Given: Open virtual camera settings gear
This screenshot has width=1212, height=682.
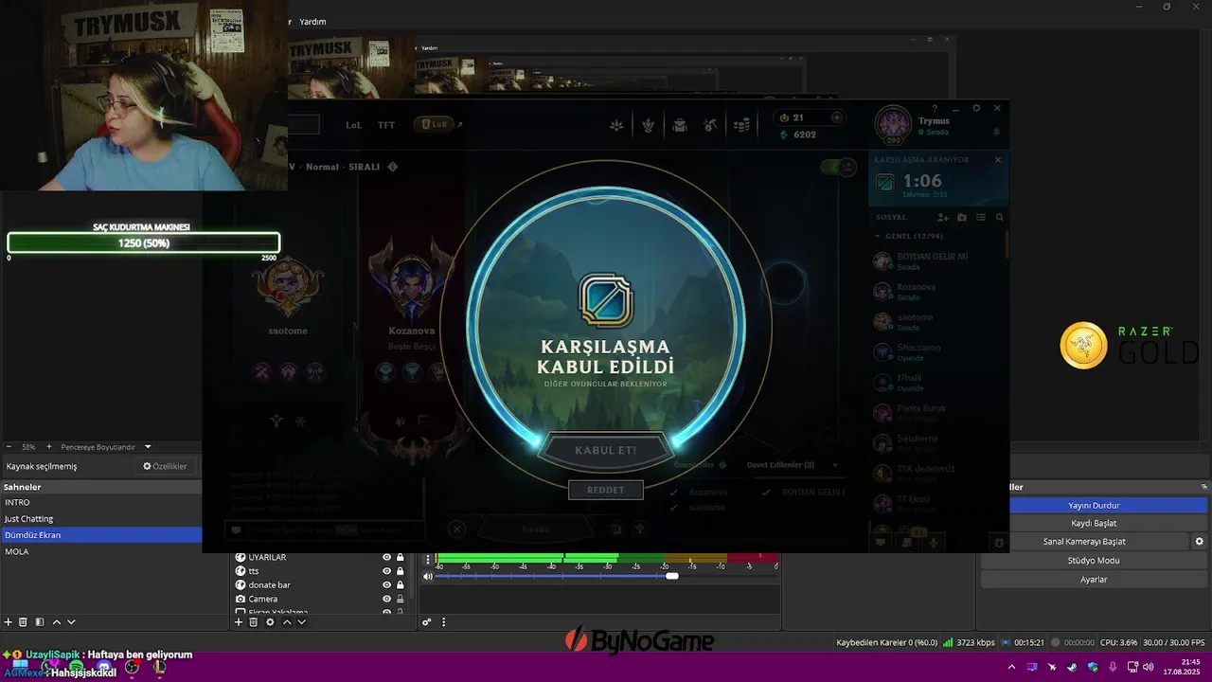Looking at the screenshot, I should [1199, 542].
